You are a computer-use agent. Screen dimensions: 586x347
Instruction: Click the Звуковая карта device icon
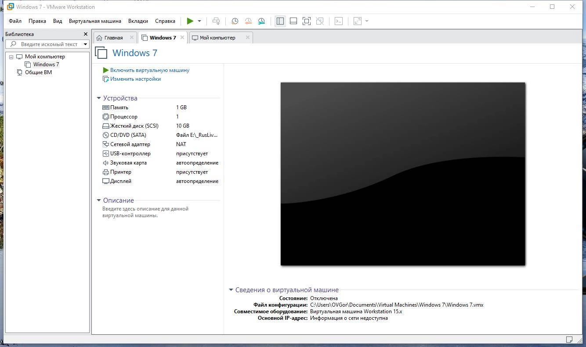105,163
